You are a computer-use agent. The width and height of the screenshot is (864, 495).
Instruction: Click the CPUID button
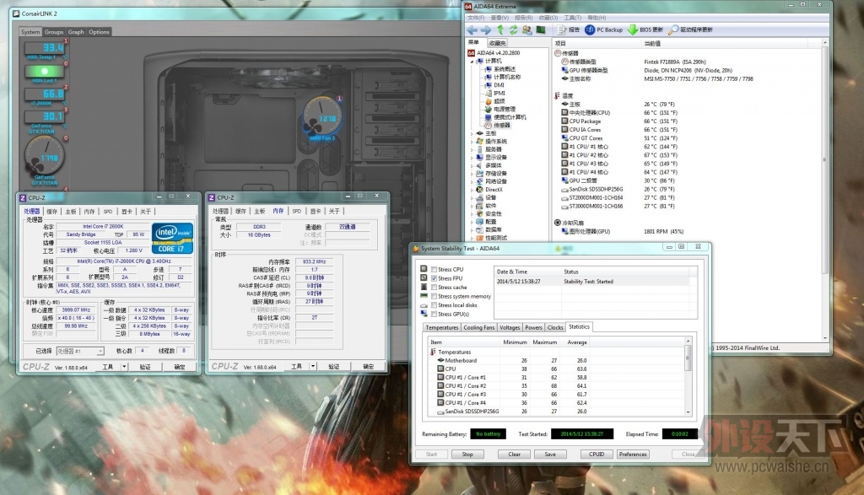pyautogui.click(x=597, y=455)
